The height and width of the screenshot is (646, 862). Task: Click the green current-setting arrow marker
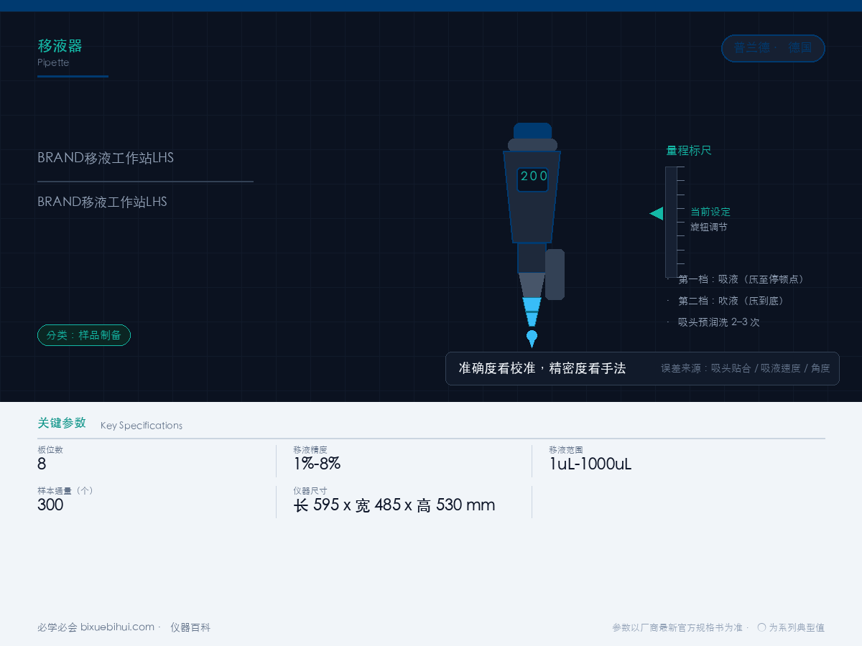657,213
